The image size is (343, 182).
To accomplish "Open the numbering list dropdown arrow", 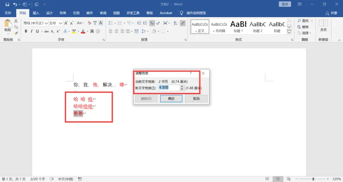I will (x=124, y=23).
